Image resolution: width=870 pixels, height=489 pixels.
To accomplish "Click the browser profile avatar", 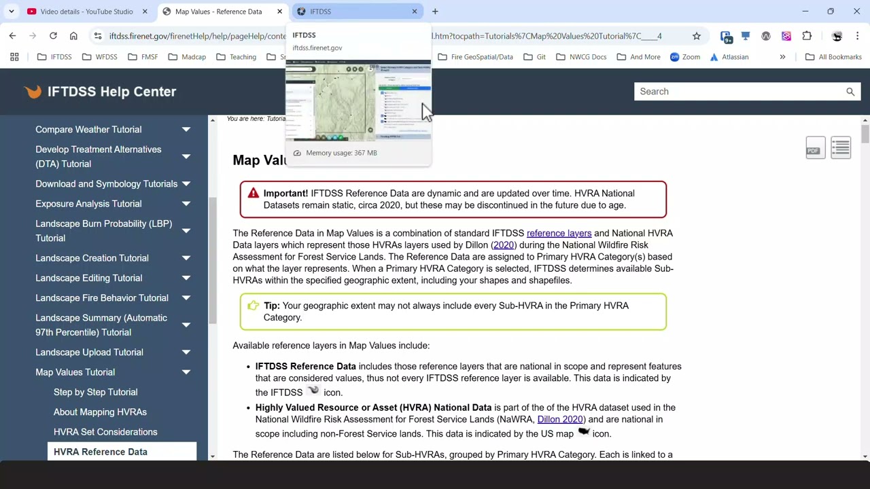I will [837, 36].
